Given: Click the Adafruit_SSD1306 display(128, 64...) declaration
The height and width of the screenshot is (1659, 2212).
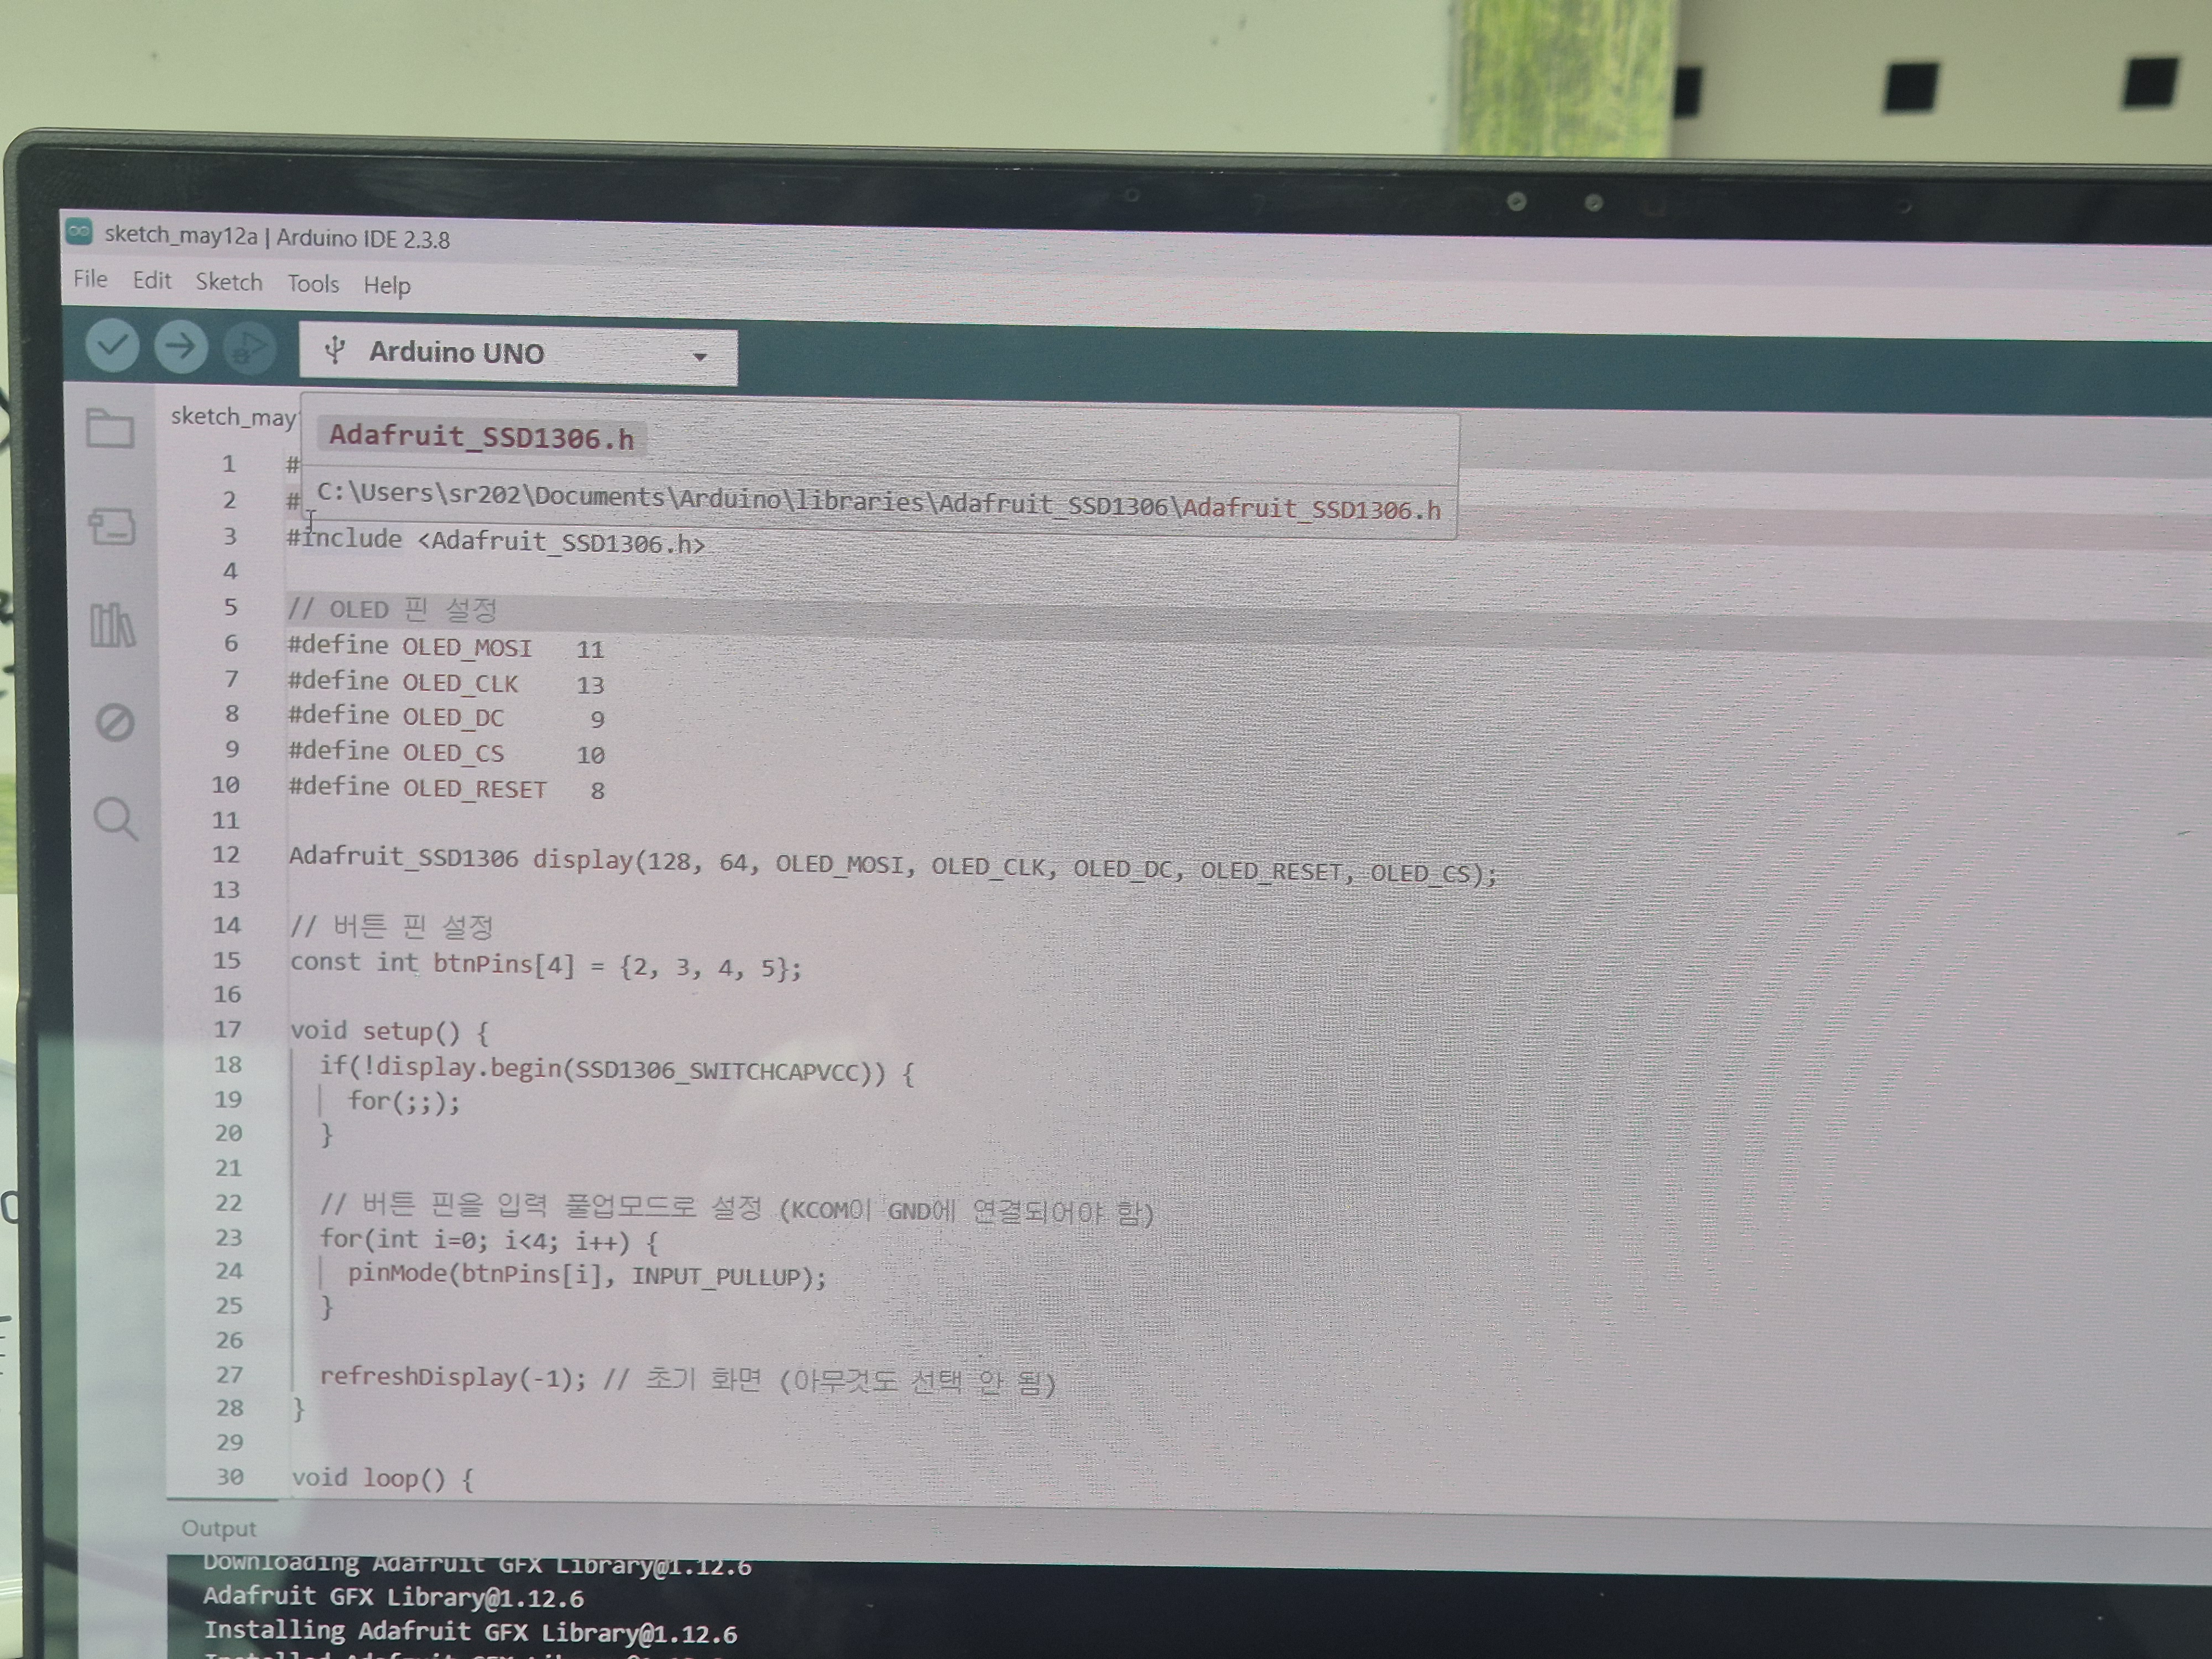Looking at the screenshot, I should pos(893,865).
